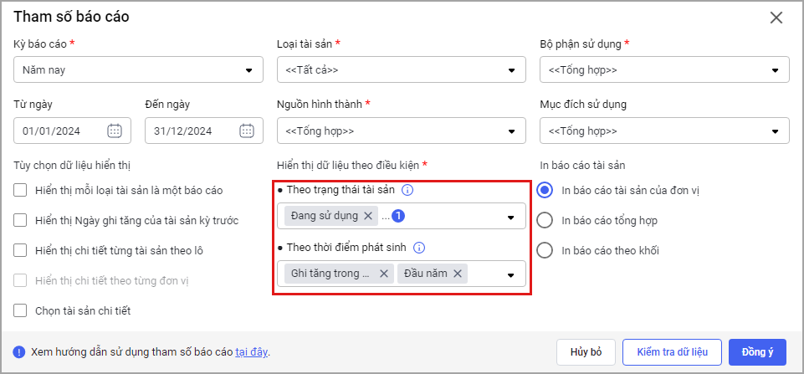Screen dimensions: 804x374
Task: Enable Hiển thị mỗi loại tài sản là một báo cáo
Action: (x=21, y=191)
